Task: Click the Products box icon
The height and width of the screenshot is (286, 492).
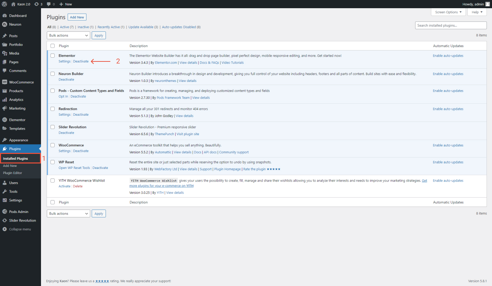Action: coord(5,91)
